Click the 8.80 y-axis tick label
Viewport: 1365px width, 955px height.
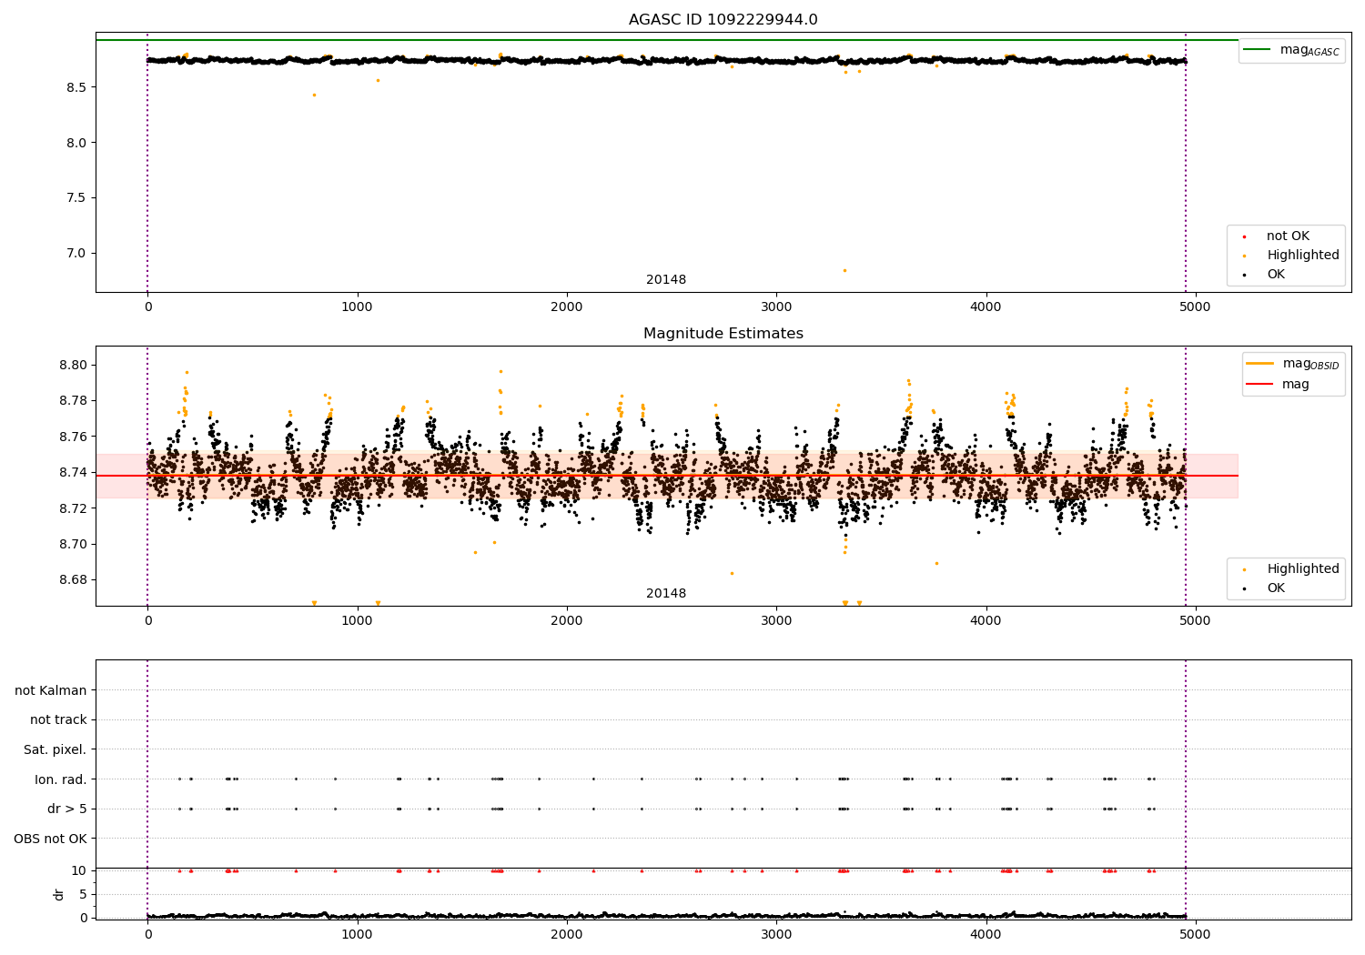[71, 366]
